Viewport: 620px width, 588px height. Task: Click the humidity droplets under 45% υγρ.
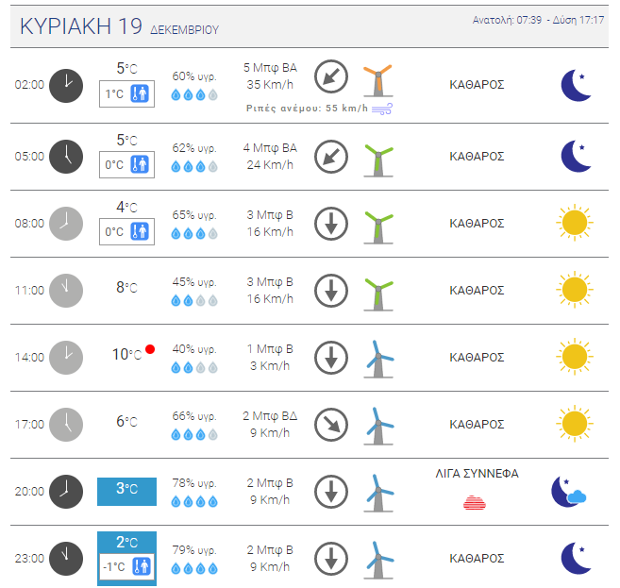pos(194,301)
